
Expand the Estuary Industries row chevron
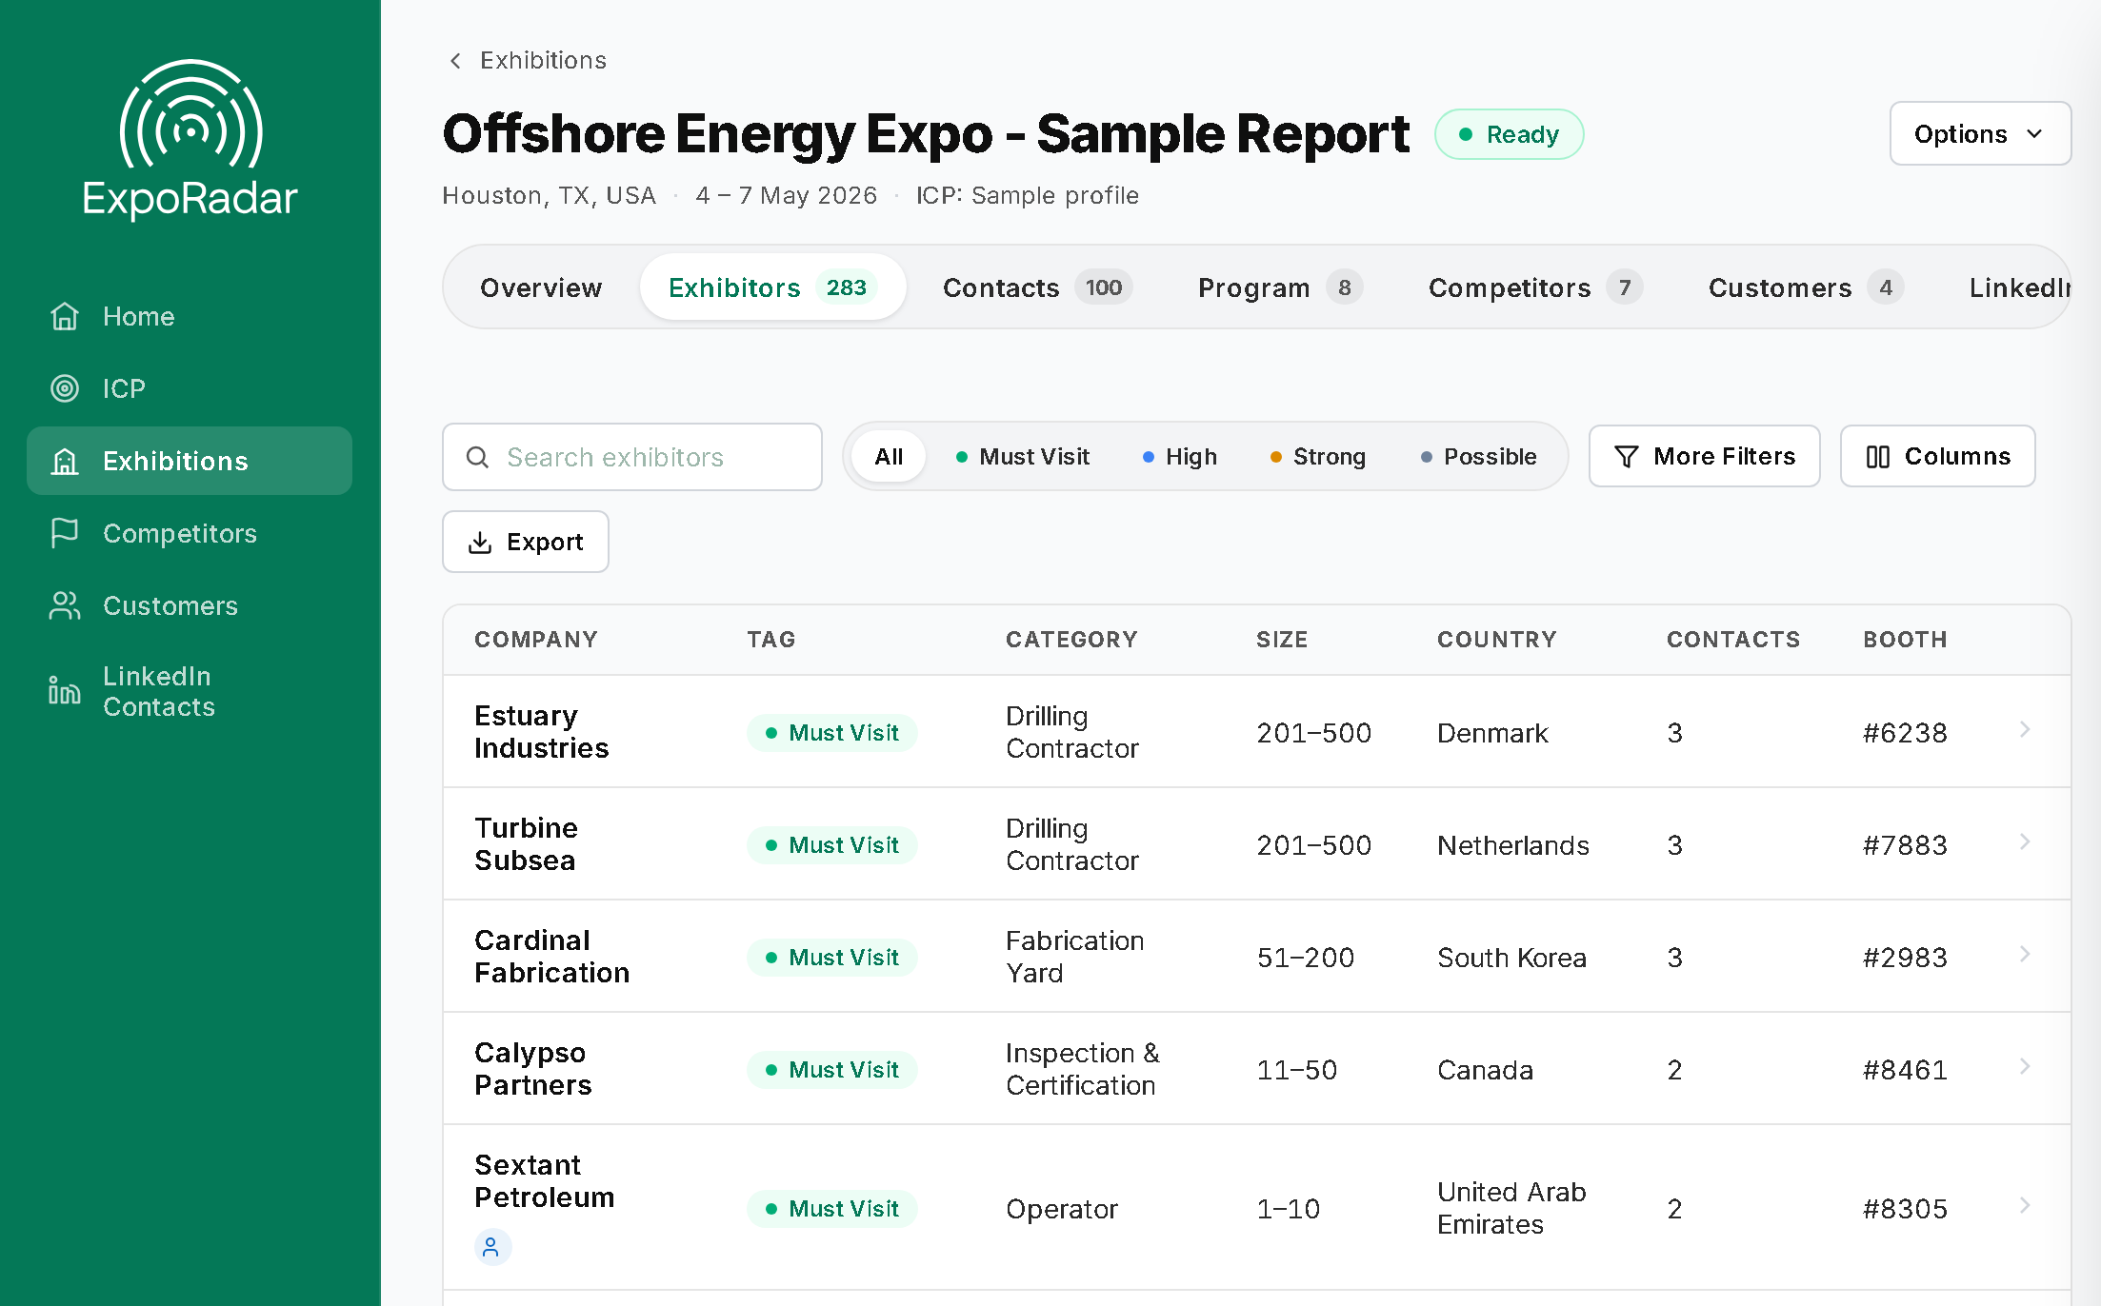click(x=2025, y=730)
